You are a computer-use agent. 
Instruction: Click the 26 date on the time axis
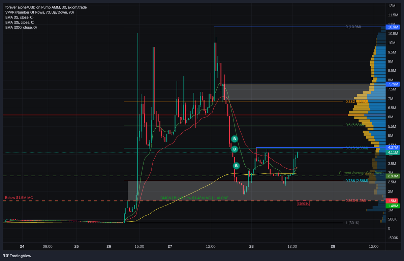[109, 246]
